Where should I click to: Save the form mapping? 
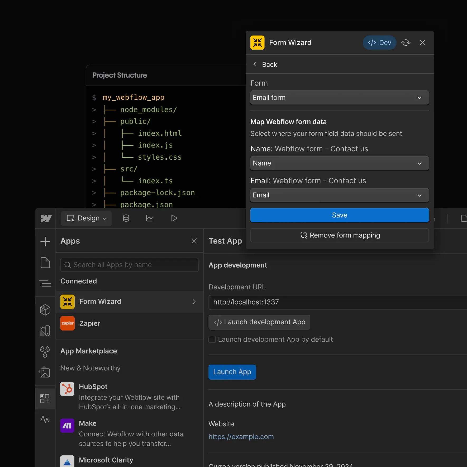(339, 215)
